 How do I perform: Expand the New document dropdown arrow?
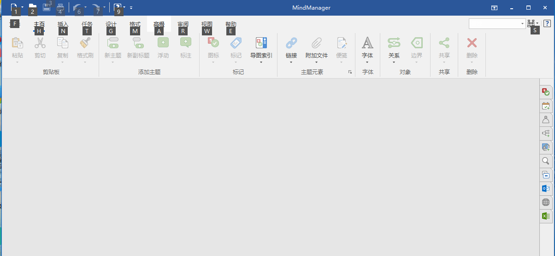tap(23, 7)
